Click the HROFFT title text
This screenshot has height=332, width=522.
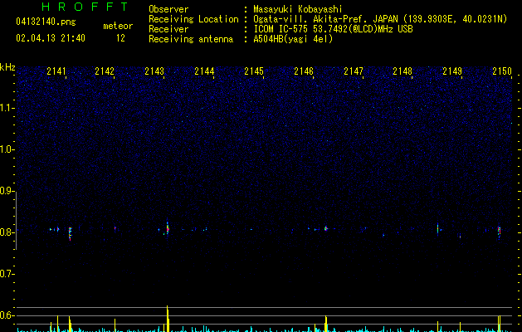click(85, 7)
